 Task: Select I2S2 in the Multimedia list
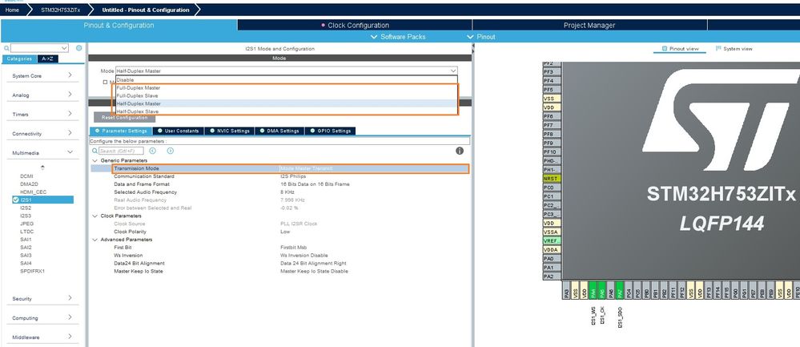pyautogui.click(x=26, y=208)
